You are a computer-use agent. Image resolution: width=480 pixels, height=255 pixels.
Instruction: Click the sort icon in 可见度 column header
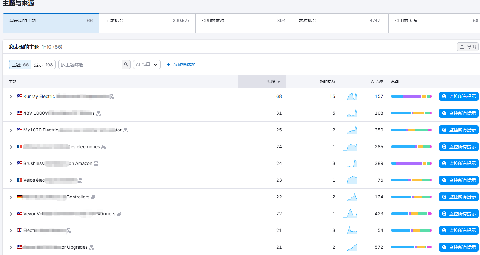click(279, 81)
